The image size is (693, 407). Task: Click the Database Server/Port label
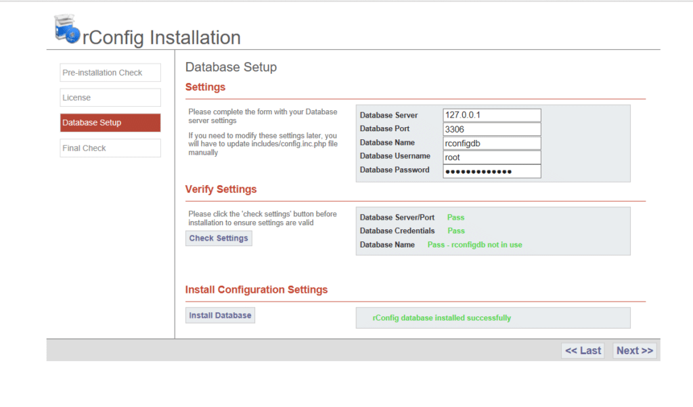point(397,217)
